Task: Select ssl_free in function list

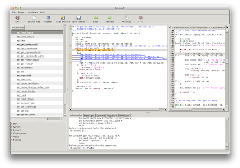Action: 37,40
